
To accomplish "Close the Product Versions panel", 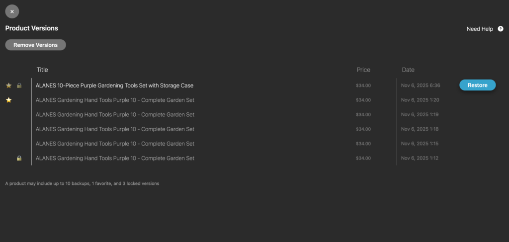I will click(12, 11).
